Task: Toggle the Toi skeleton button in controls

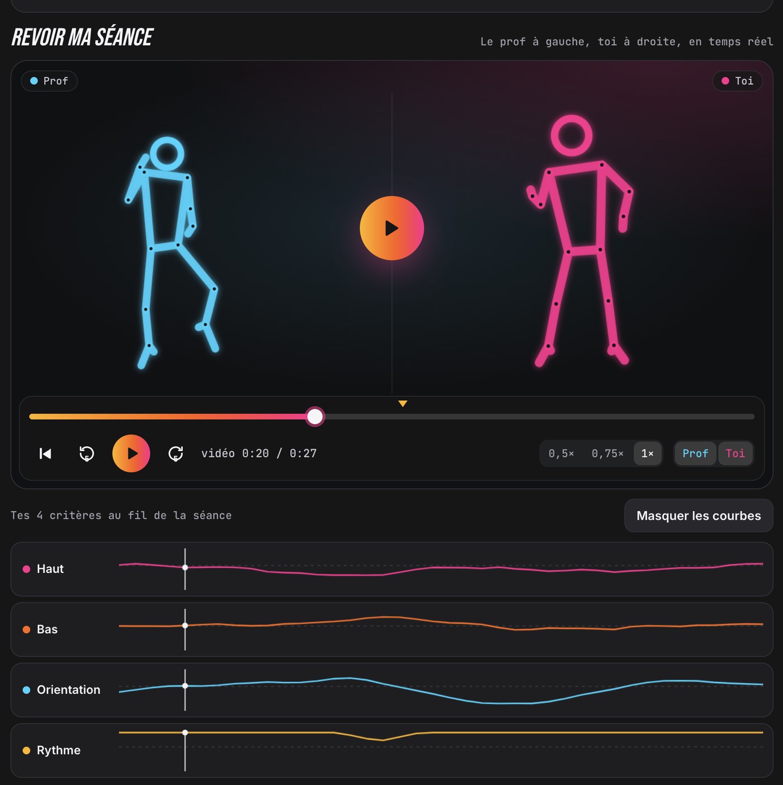Action: point(735,453)
